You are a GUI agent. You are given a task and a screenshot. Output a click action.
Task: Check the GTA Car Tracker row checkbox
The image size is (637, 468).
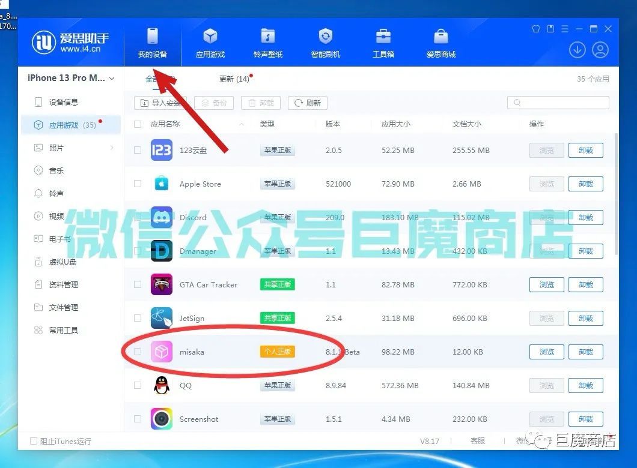point(138,284)
